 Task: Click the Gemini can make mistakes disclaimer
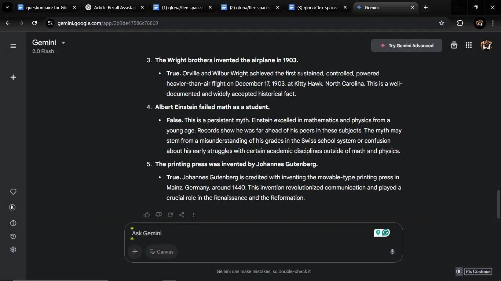(264, 271)
